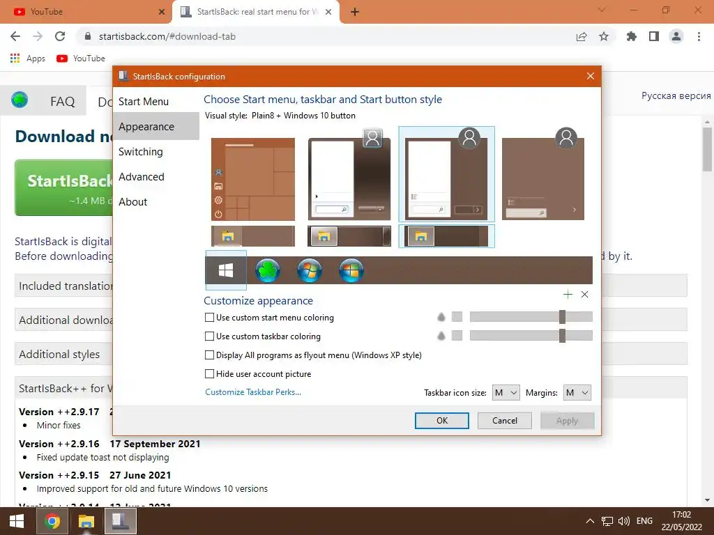The width and height of the screenshot is (714, 535).
Task: Select the Windows 10 flat start button
Action: (x=226, y=270)
